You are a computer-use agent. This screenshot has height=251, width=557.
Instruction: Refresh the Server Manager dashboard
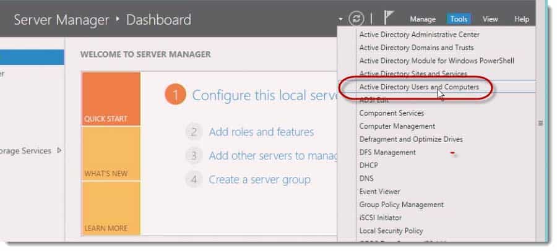pyautogui.click(x=356, y=19)
